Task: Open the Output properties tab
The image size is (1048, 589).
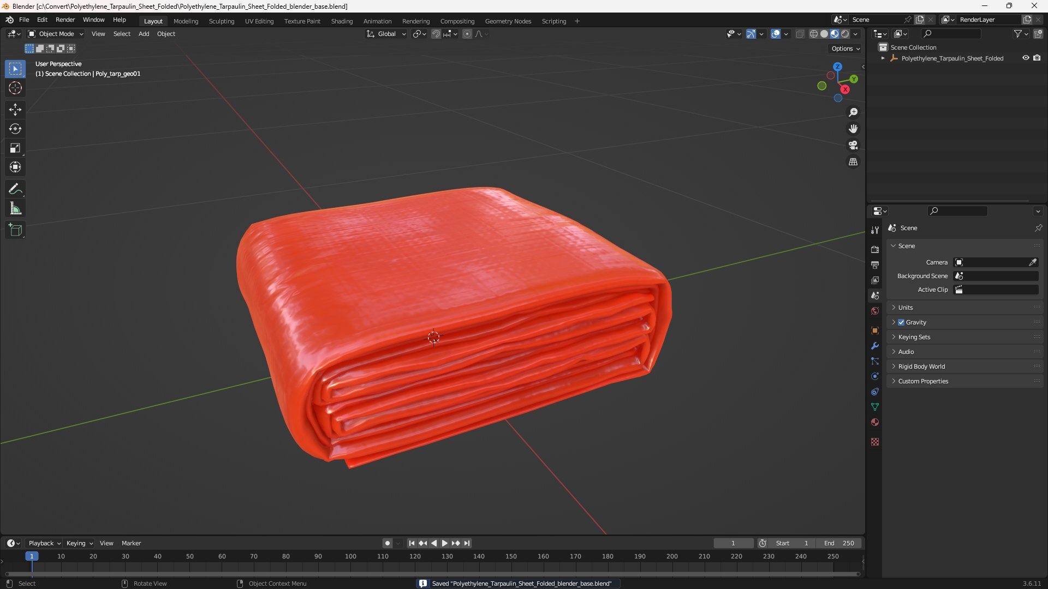Action: click(875, 265)
